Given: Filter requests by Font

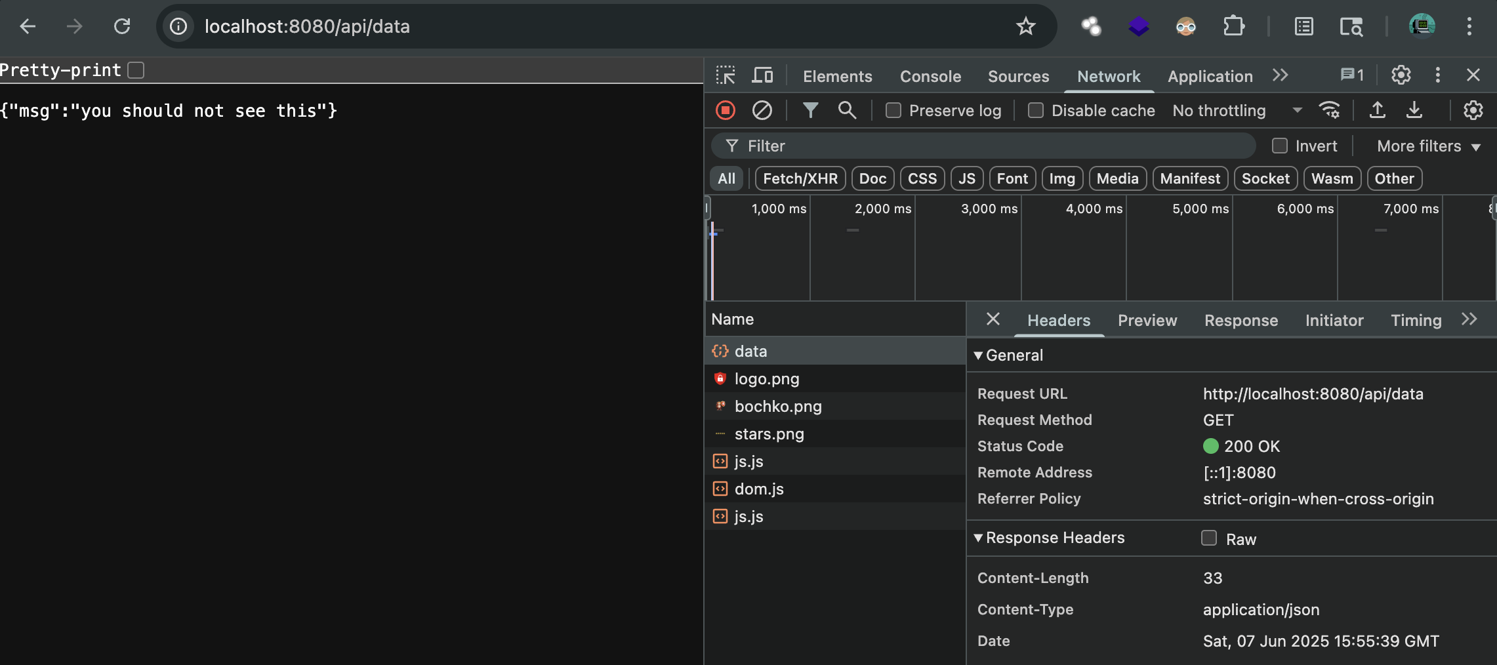Looking at the screenshot, I should [1012, 178].
